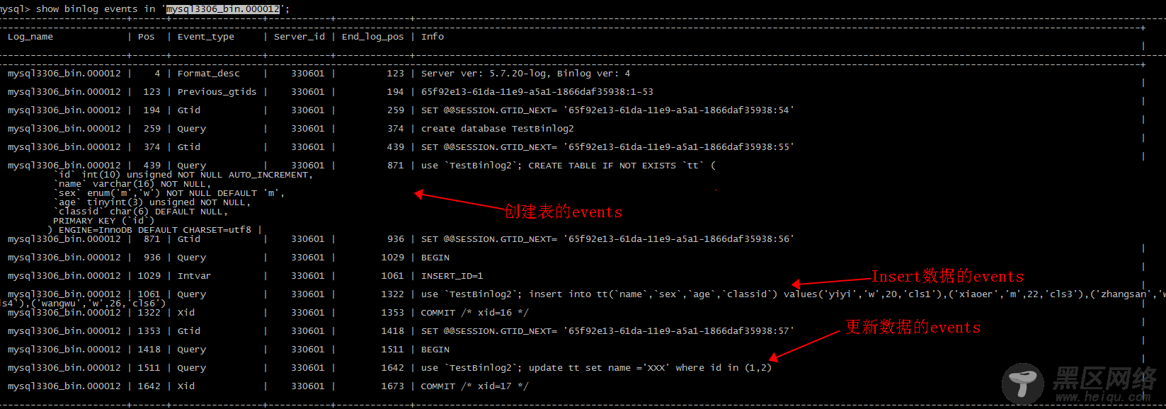
Task: Click the 'Info' column header
Action: (x=433, y=37)
